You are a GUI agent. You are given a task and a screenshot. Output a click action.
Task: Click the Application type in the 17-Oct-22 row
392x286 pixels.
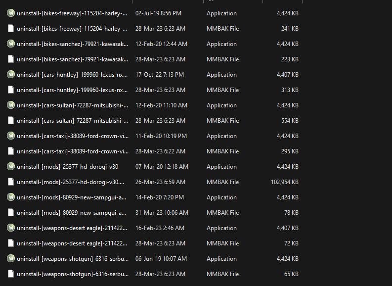(221, 75)
